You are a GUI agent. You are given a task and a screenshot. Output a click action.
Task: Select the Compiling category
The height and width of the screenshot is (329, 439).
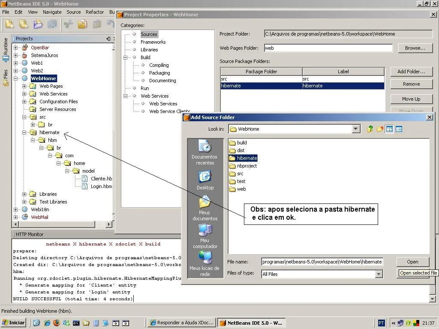tap(159, 65)
